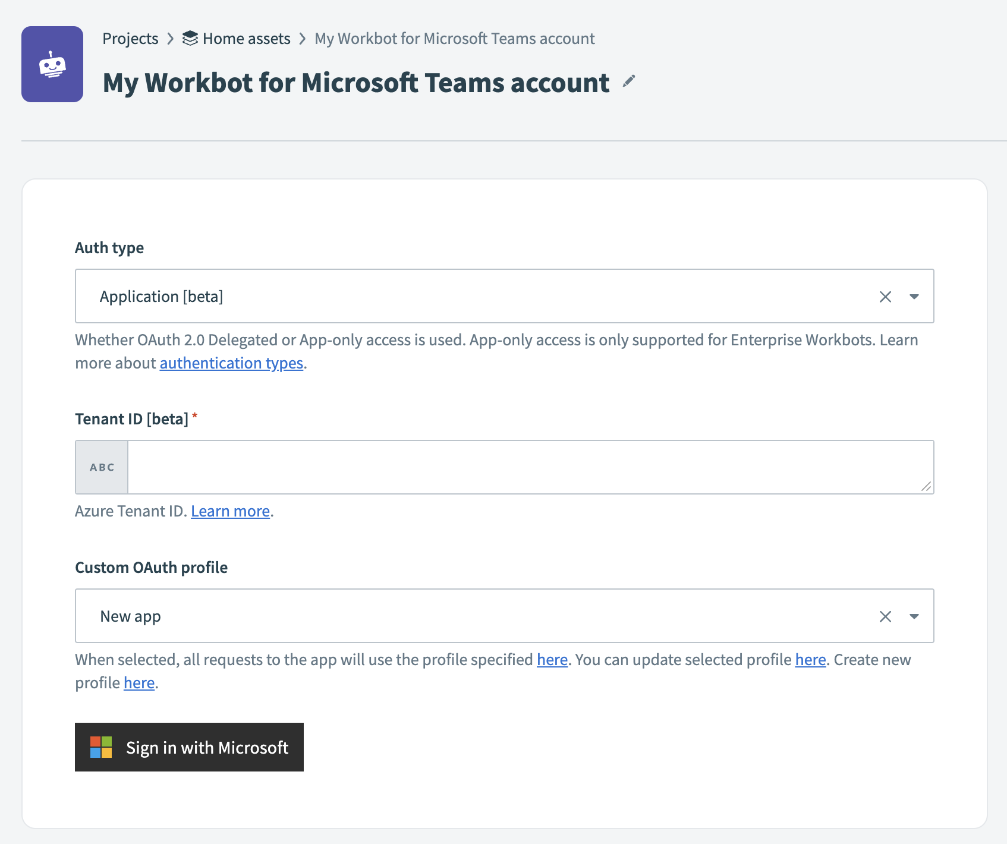Screen dimensions: 1007x844
Task: Click the ABC text type badge
Action: pyautogui.click(x=102, y=467)
